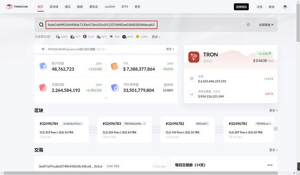The width and height of the screenshot is (300, 175).
Task: Open transaction 3ed97a97ccdbd3740fcf40d58c42fce8...
Action: (70, 166)
